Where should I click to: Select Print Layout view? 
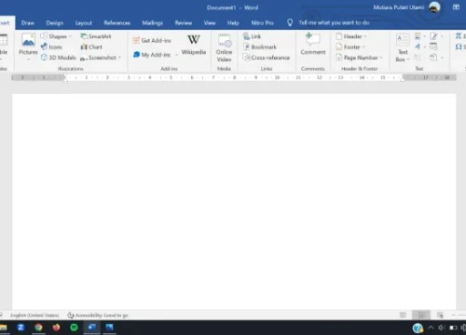421,315
